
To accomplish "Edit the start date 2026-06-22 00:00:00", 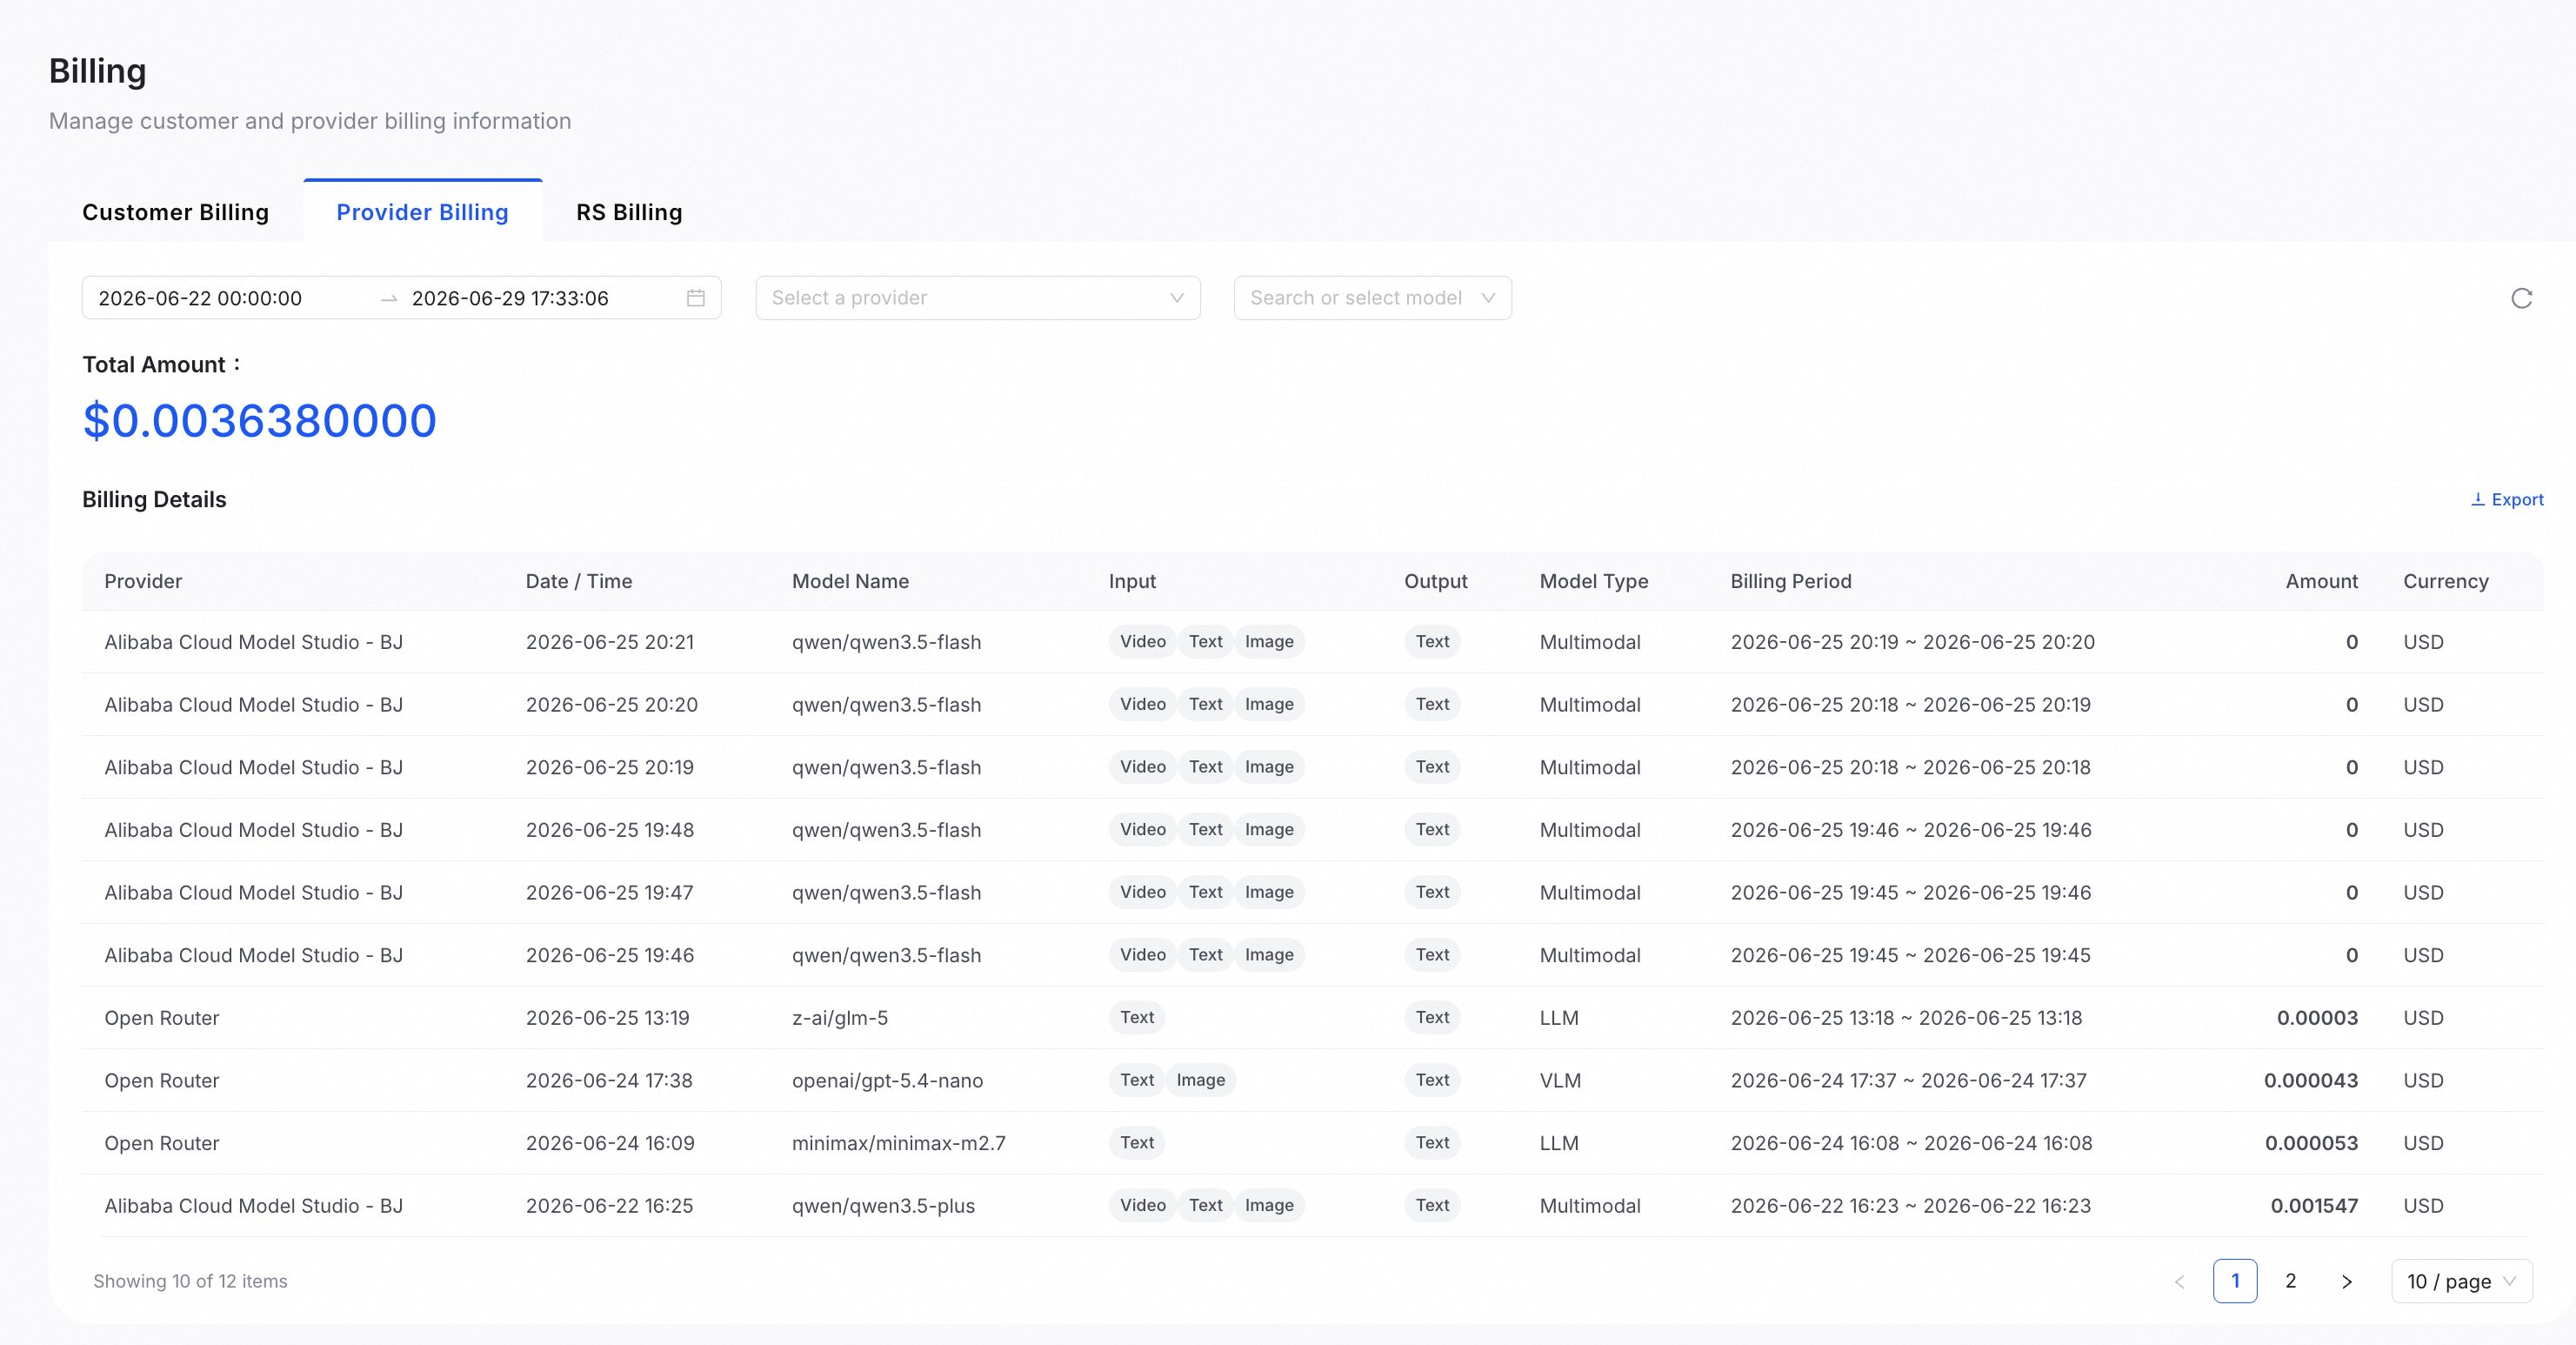I will tap(200, 298).
